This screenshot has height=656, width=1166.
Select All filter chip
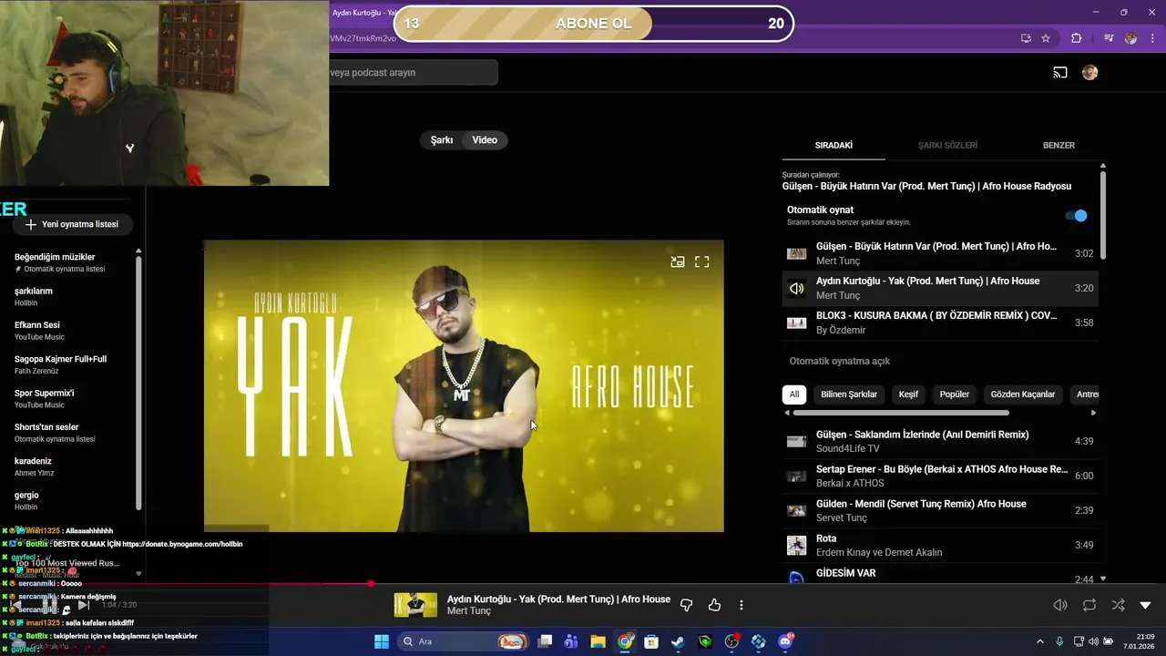[794, 395]
